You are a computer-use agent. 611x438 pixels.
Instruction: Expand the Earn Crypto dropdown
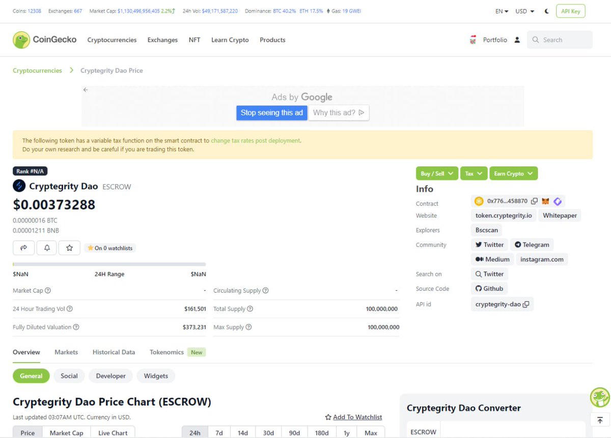pos(513,173)
